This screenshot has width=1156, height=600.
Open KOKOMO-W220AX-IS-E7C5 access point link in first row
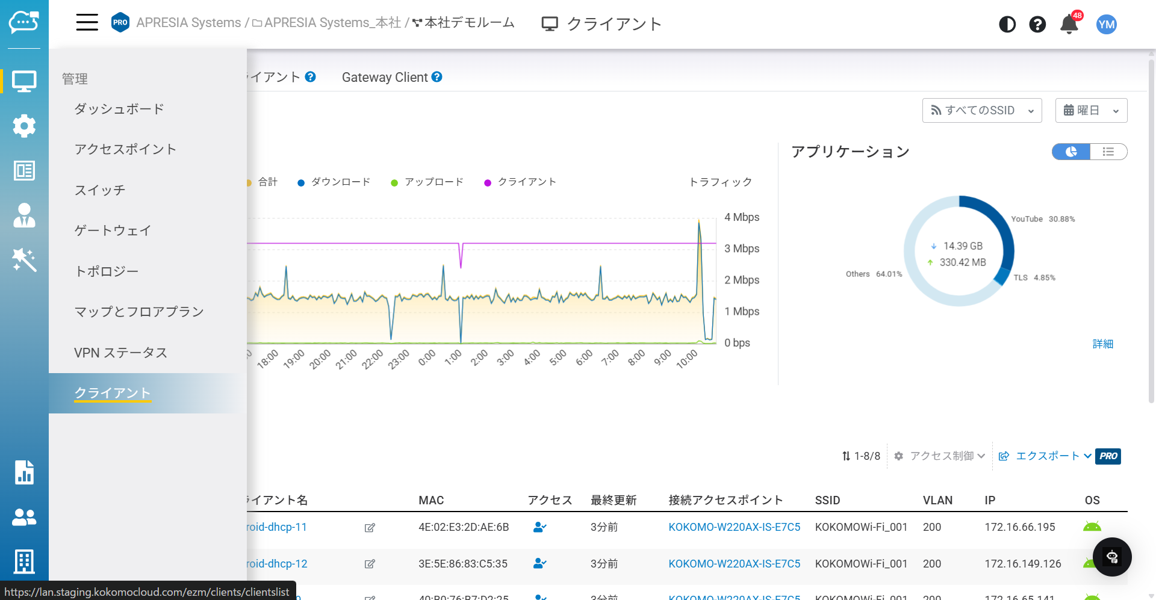pos(734,527)
